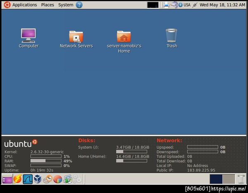Click the System (/) disk usage bar
This screenshot has width=248, height=193.
tap(131, 152)
